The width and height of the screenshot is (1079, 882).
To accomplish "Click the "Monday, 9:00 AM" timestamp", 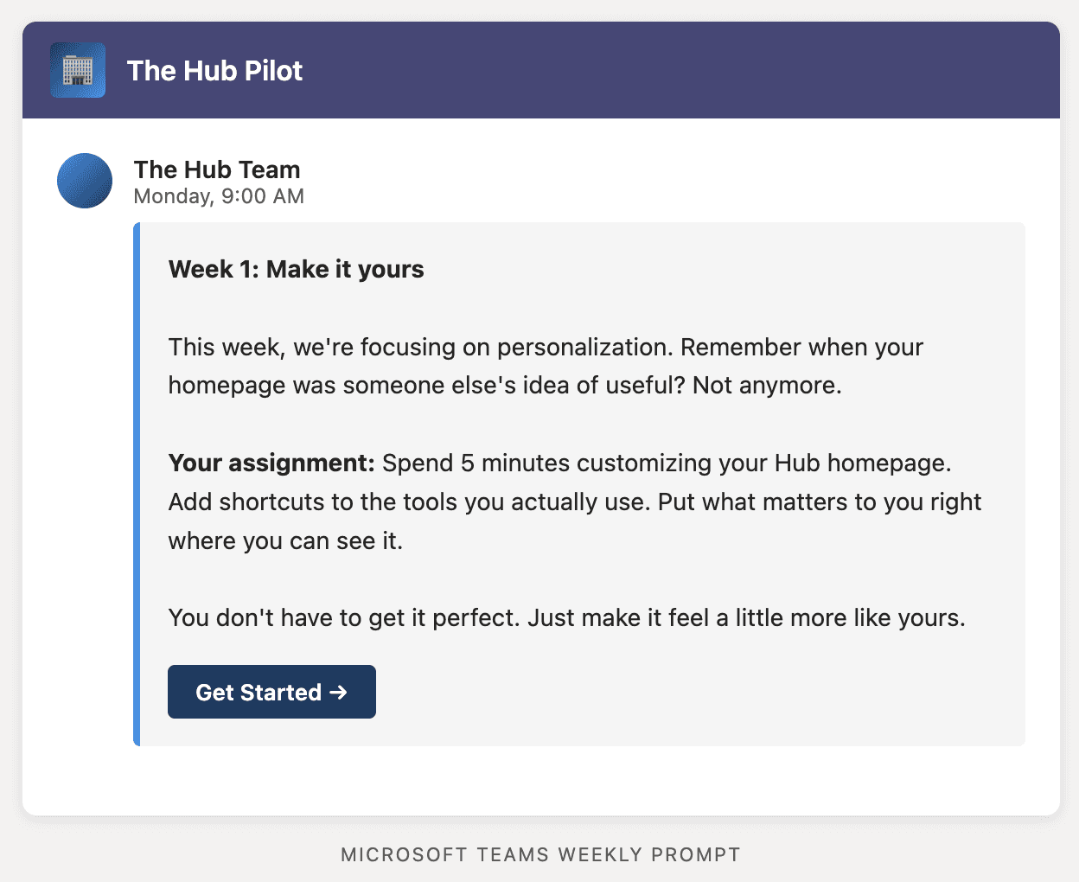I will tap(219, 196).
